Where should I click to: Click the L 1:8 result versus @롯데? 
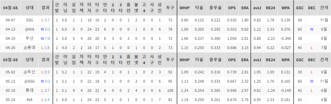[45, 48]
